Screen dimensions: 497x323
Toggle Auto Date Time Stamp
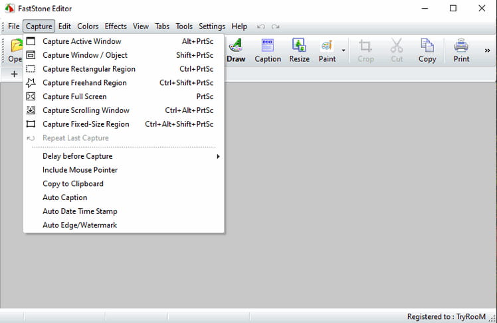coord(80,211)
